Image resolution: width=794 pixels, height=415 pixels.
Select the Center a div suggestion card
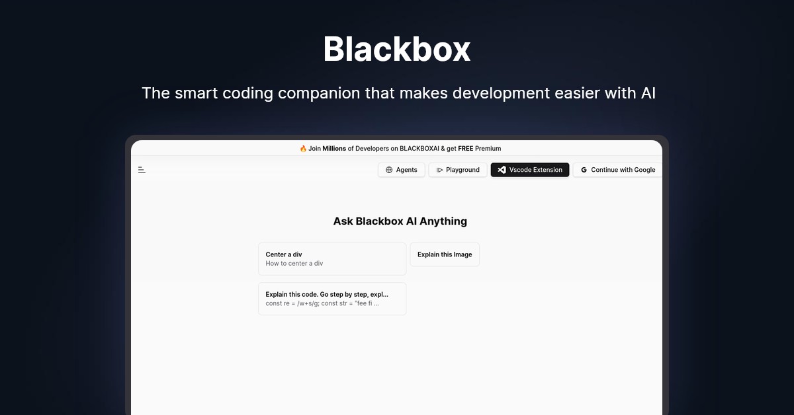(332, 258)
